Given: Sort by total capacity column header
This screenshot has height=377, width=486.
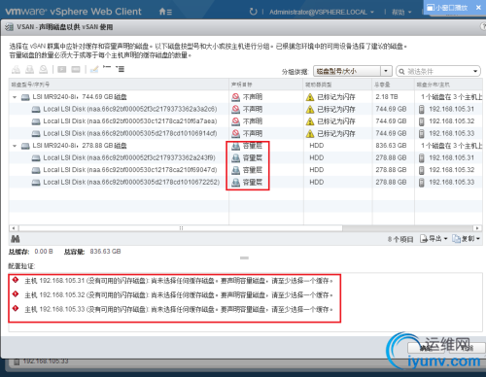Looking at the screenshot, I should [x=394, y=85].
